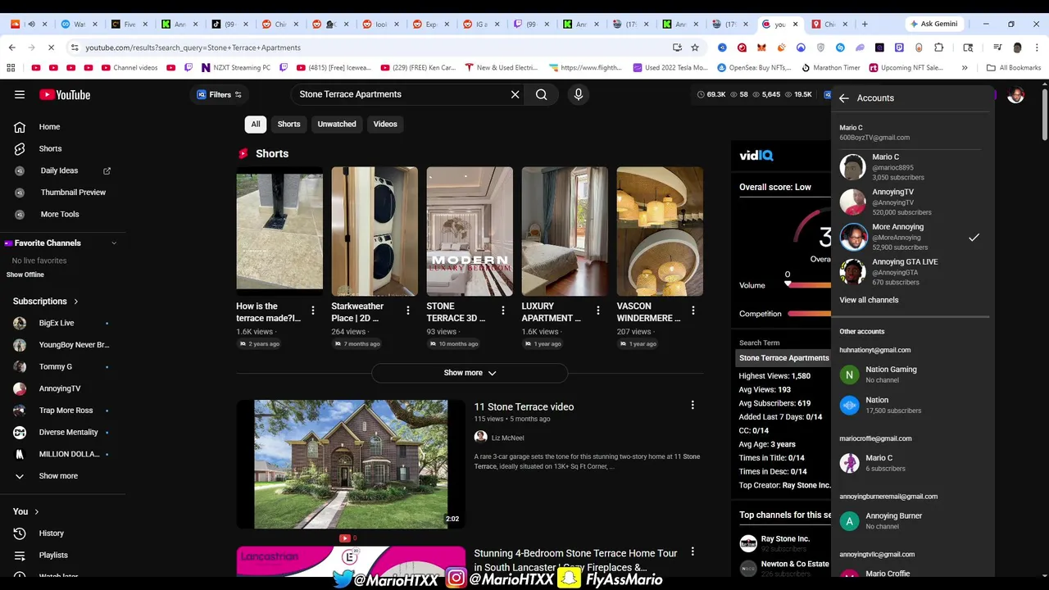The image size is (1049, 590).
Task: Click View all channels
Action: click(869, 300)
